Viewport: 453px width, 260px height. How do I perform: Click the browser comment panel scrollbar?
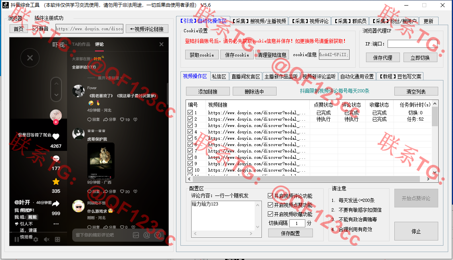[168, 94]
